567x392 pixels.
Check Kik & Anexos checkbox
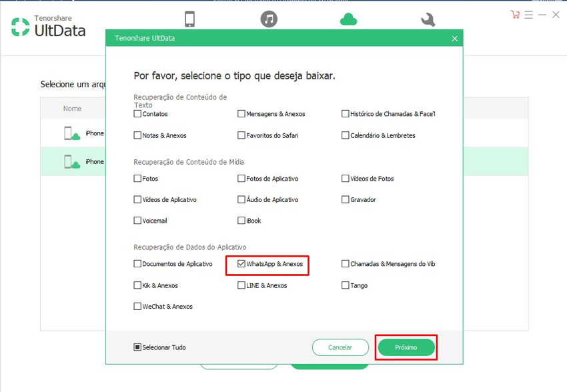(137, 285)
